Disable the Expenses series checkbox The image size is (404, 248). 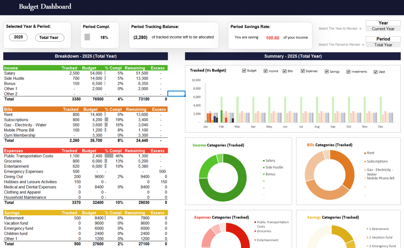[x=303, y=71]
